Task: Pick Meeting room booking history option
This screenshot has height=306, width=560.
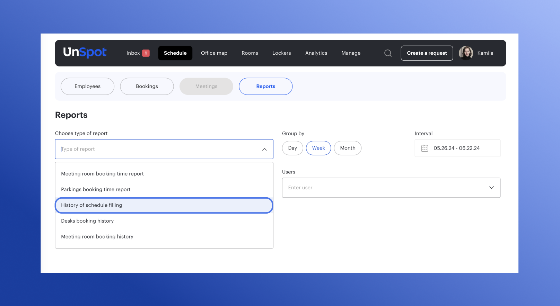Action: tap(164, 237)
